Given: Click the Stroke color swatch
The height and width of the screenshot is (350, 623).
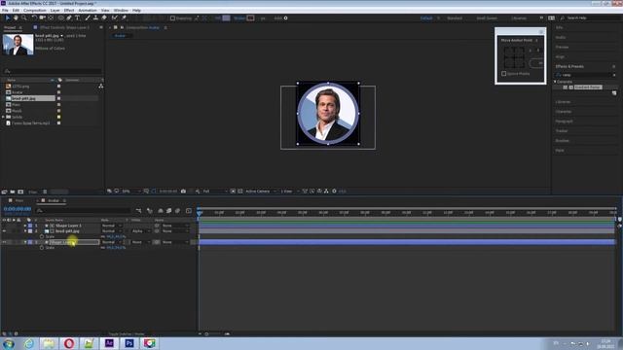Looking at the screenshot, I should click(250, 17).
